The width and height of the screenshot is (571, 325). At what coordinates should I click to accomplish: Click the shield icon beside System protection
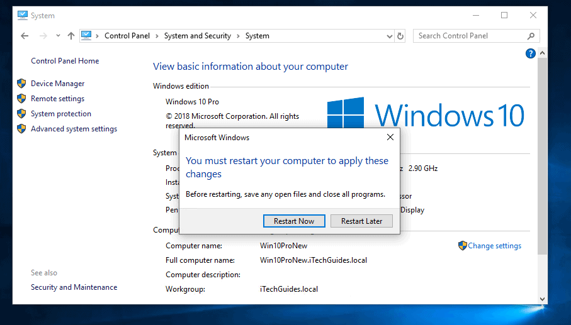[x=21, y=113]
